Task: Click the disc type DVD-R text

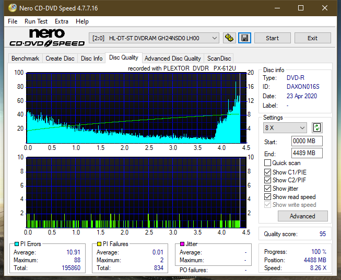Action: pos(296,78)
